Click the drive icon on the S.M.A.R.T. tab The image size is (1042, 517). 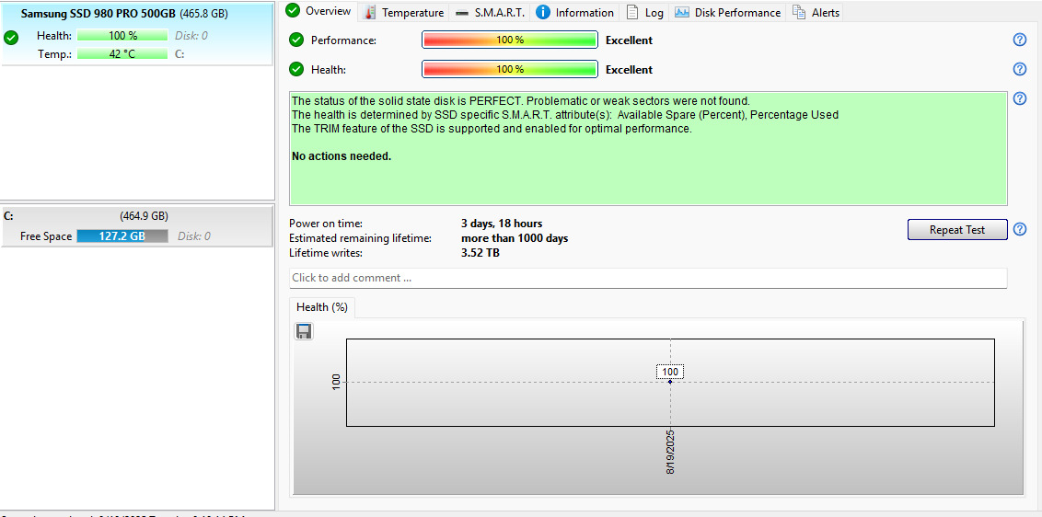462,13
